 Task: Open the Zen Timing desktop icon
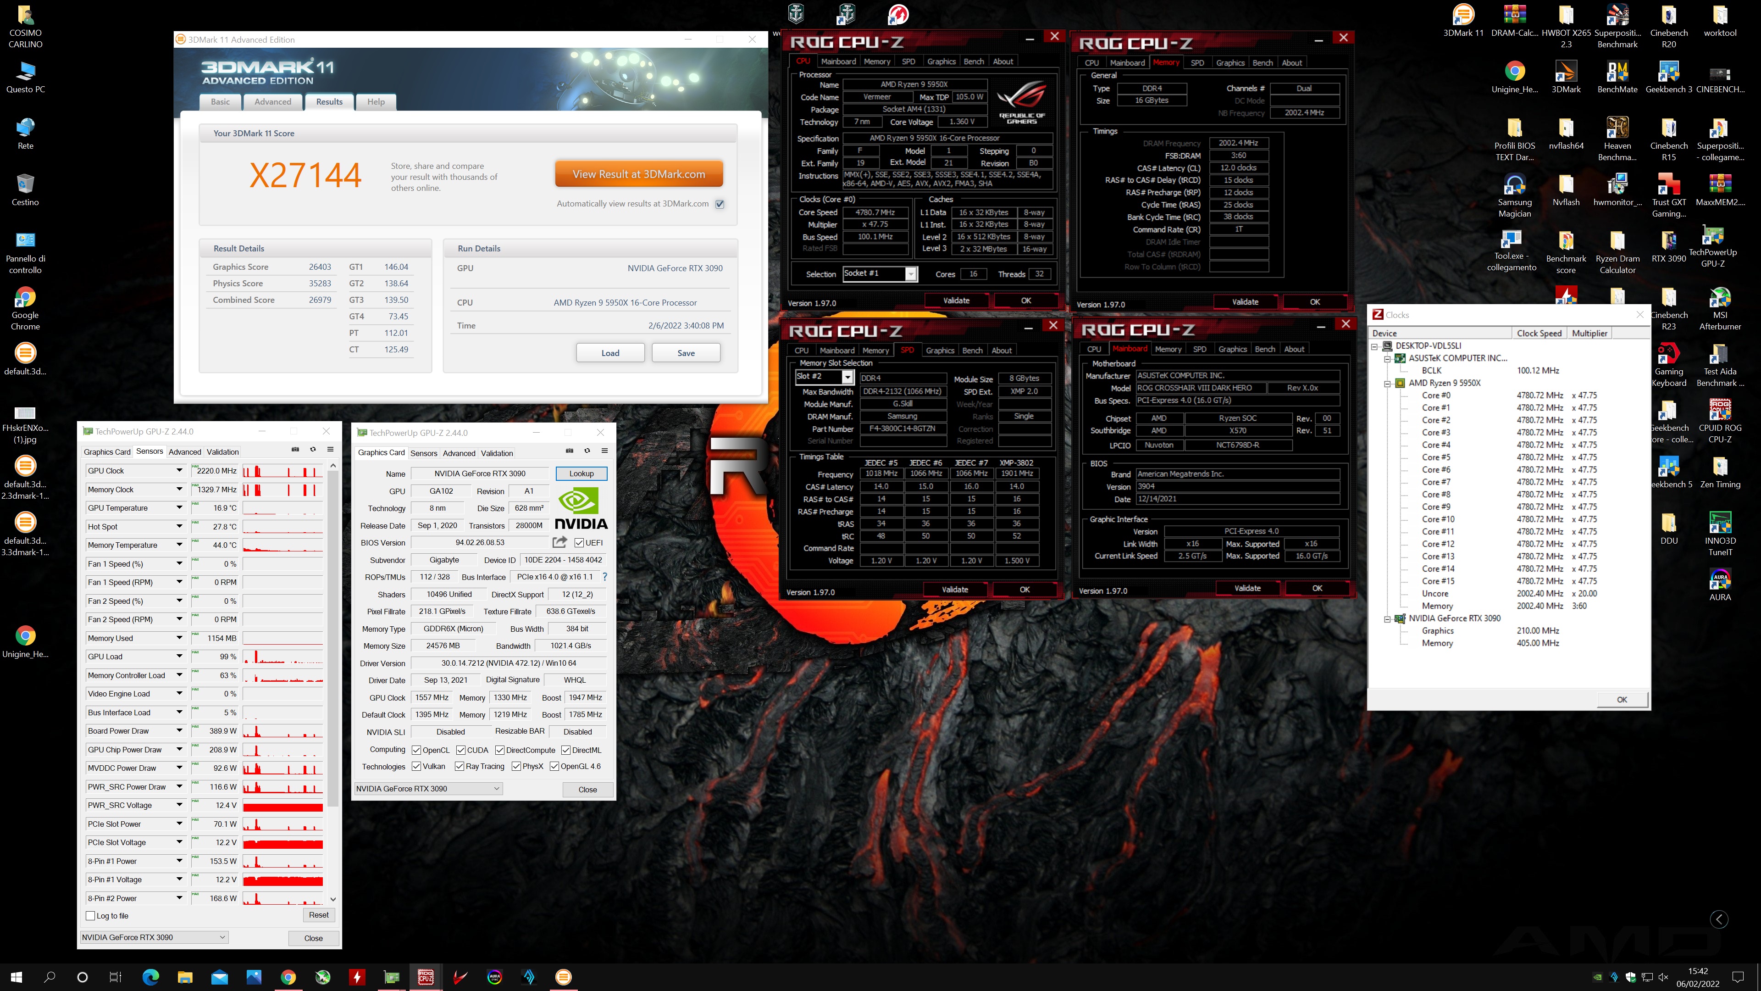tap(1720, 472)
